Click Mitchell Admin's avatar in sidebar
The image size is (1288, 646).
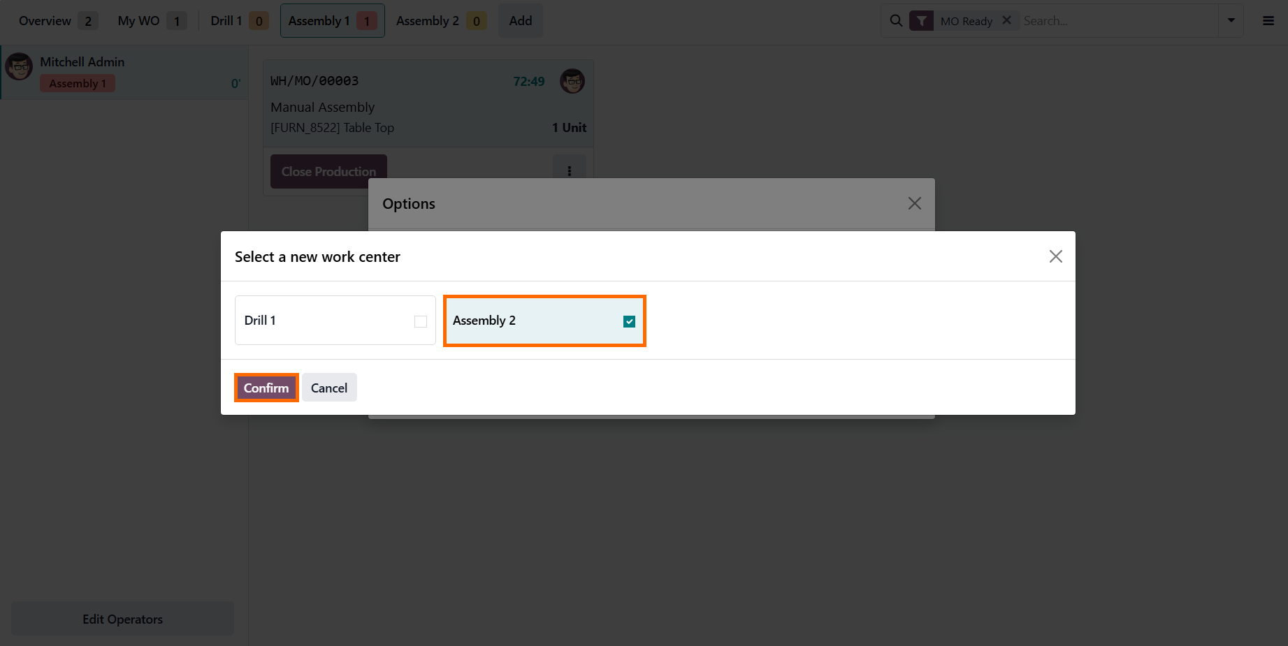pyautogui.click(x=19, y=67)
